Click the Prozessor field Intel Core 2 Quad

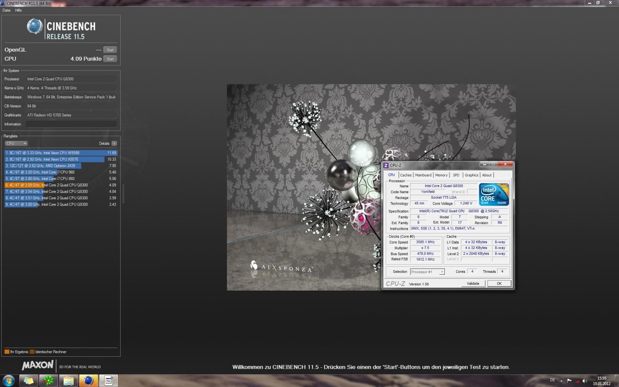coord(71,79)
